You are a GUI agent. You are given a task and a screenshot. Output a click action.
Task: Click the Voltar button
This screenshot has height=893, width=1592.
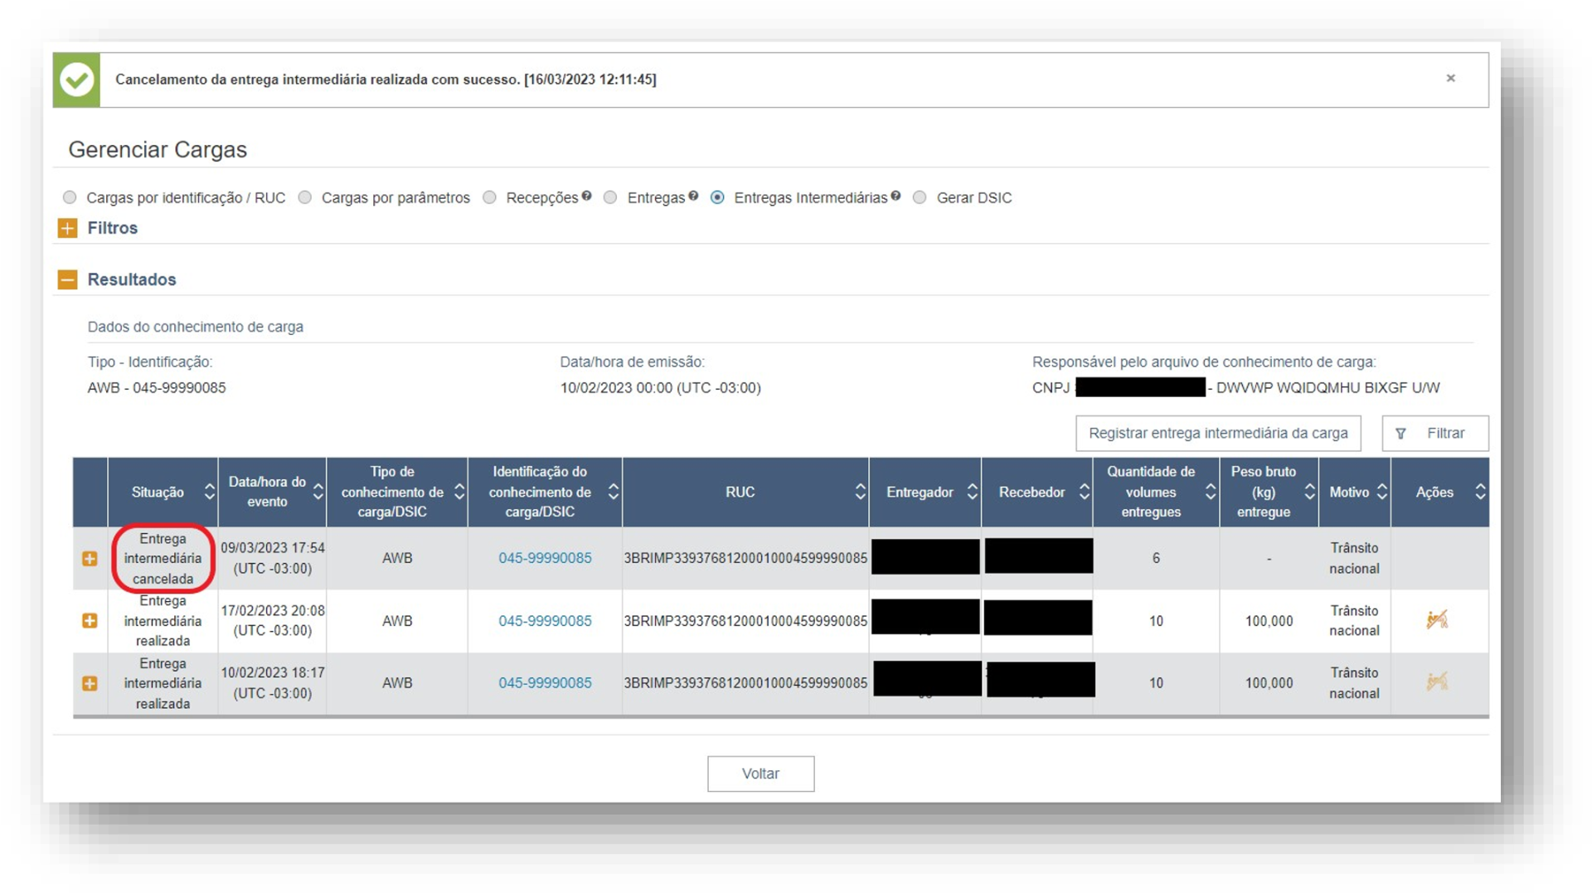[760, 774]
